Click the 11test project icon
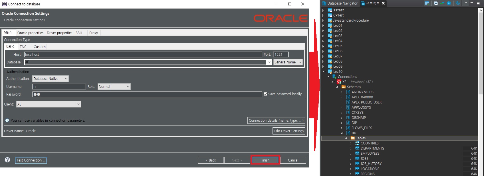The height and width of the screenshot is (176, 484). (x=330, y=10)
